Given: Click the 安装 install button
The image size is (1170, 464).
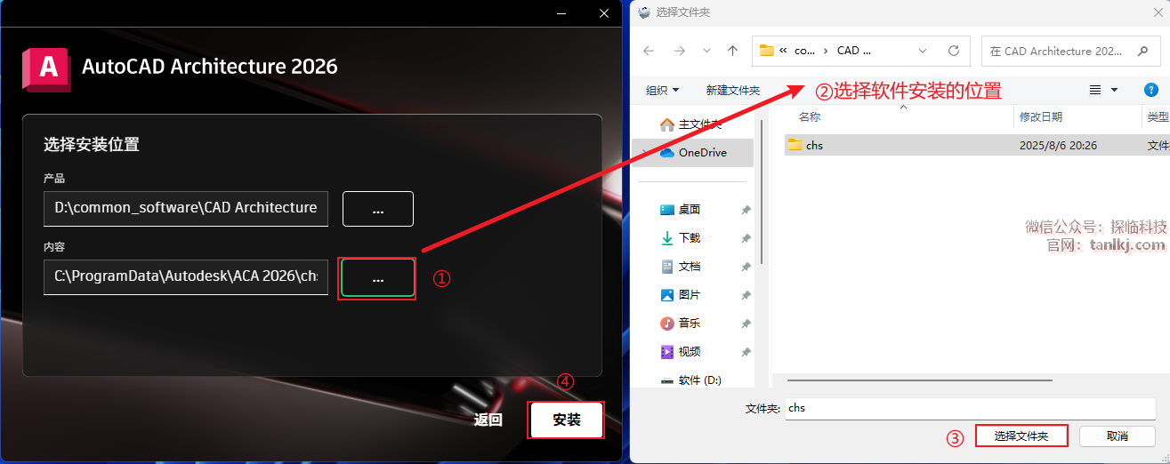Looking at the screenshot, I should click(x=567, y=420).
